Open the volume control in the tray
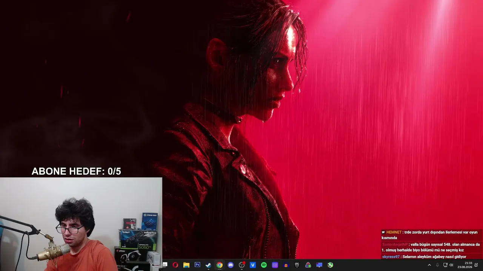 pos(451,265)
